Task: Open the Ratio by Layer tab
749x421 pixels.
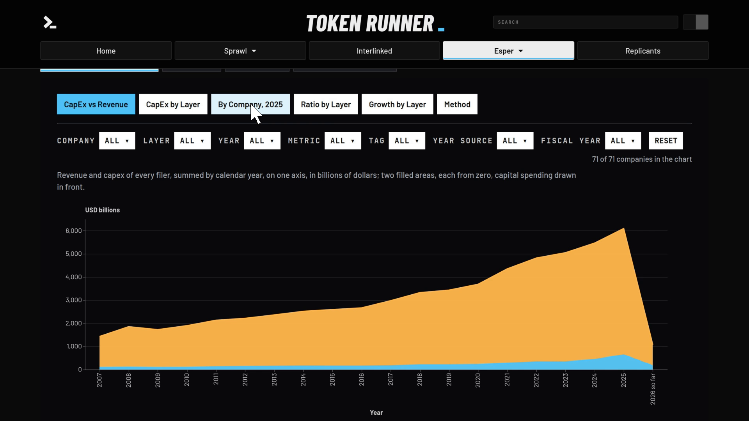Action: pos(326,104)
